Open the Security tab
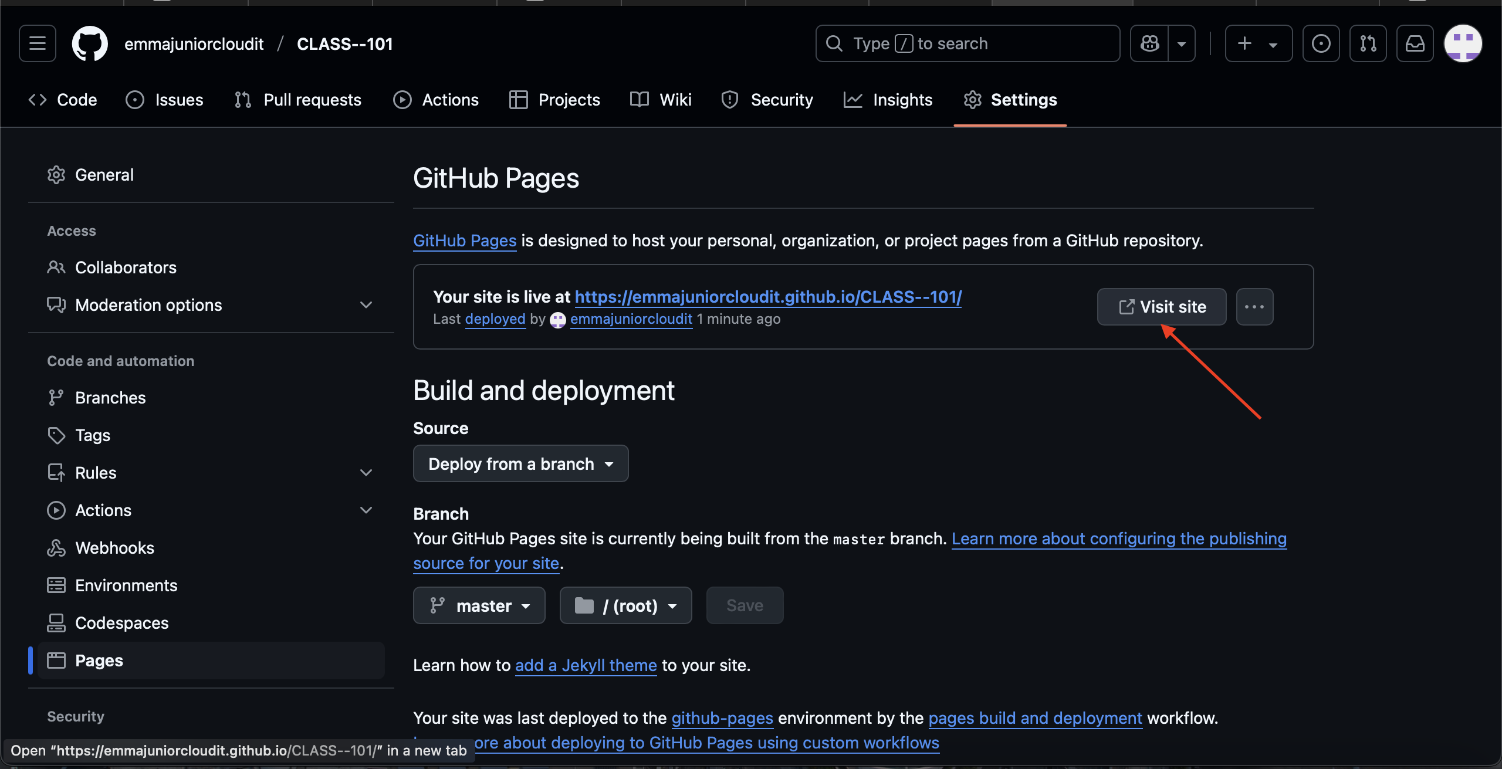 pos(767,100)
